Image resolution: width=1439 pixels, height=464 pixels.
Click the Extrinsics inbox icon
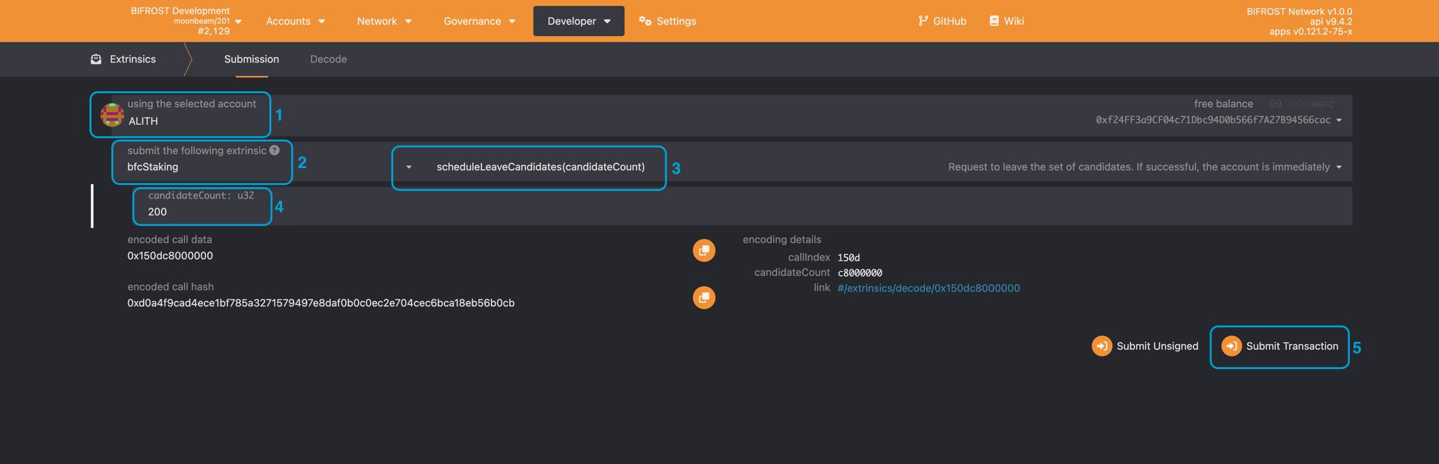[96, 59]
